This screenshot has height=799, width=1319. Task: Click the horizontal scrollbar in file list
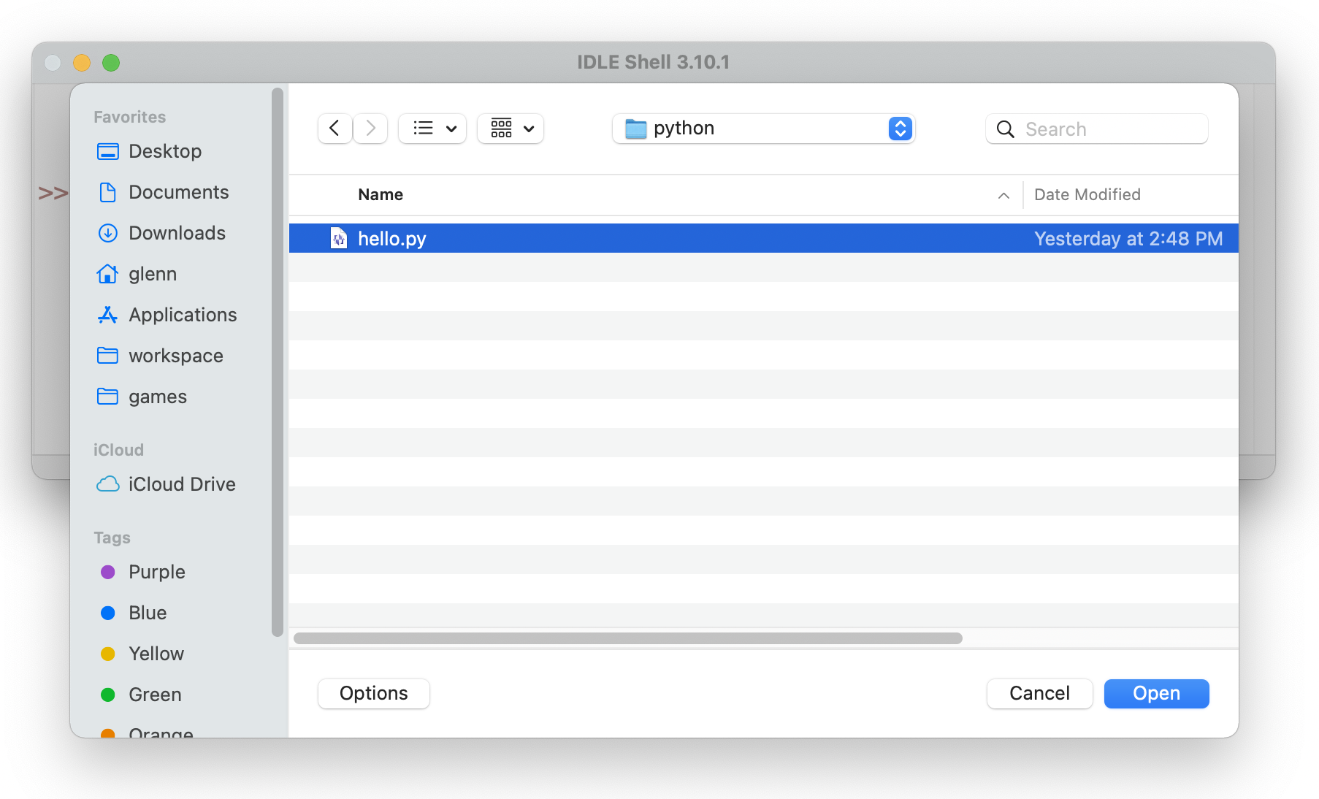[x=628, y=638]
